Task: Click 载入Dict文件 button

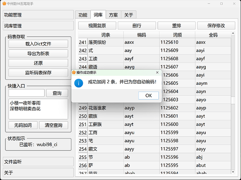Action: [x=38, y=44]
